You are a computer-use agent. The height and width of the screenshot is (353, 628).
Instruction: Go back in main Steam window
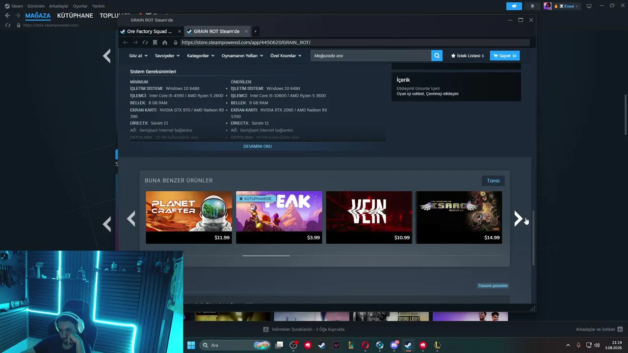(7, 16)
